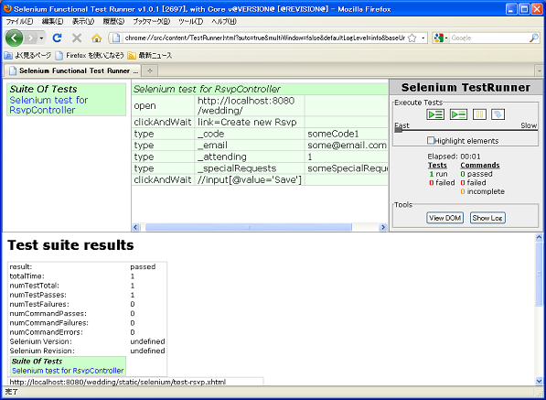The height and width of the screenshot is (400, 546).
Task: Bookmark the page with the star icon
Action: point(412,38)
